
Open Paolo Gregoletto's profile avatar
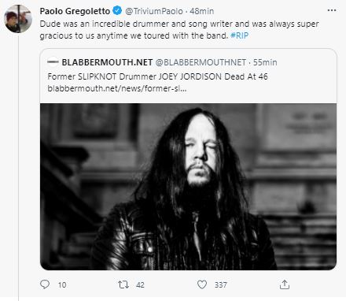pos(18,19)
